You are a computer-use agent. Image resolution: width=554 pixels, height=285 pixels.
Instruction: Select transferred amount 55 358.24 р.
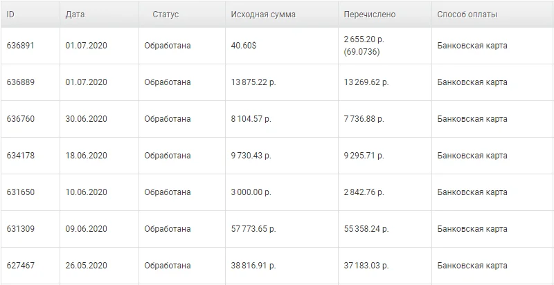coord(366,229)
